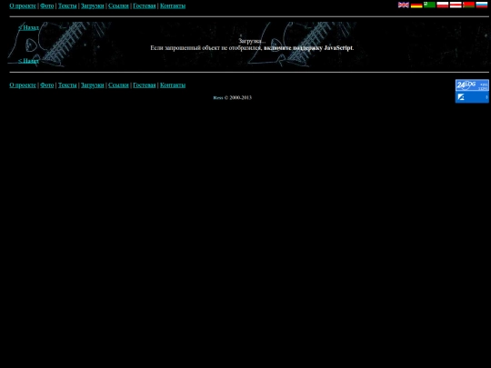The height and width of the screenshot is (368, 491).
Task: Select the white-red-white striped Belarusian flag
Action: coord(456,5)
